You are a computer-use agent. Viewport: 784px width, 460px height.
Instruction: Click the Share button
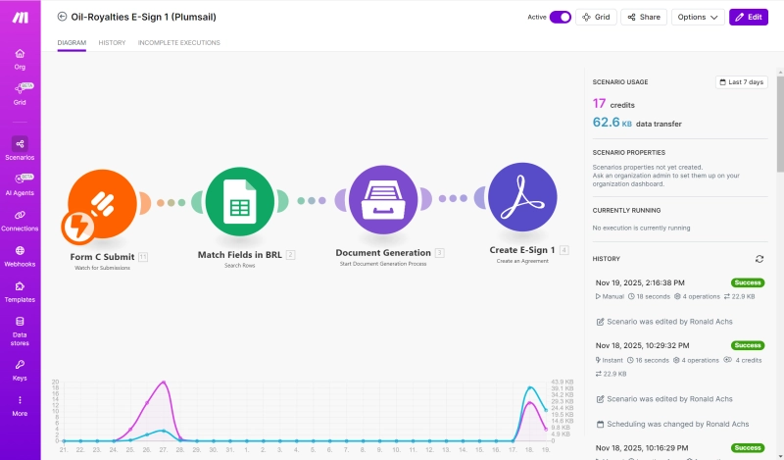click(x=644, y=17)
